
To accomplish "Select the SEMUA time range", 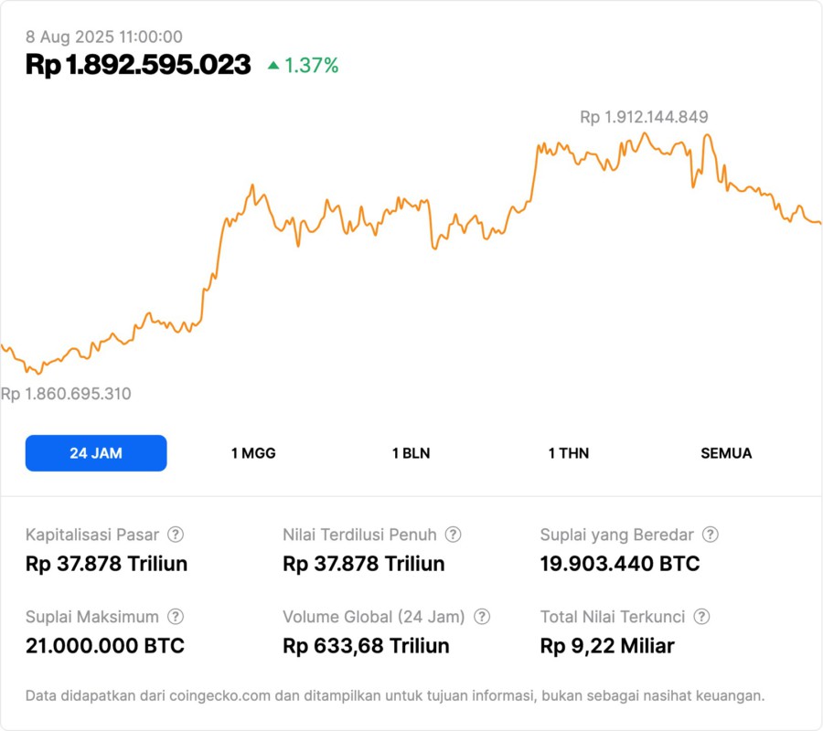I will [726, 453].
